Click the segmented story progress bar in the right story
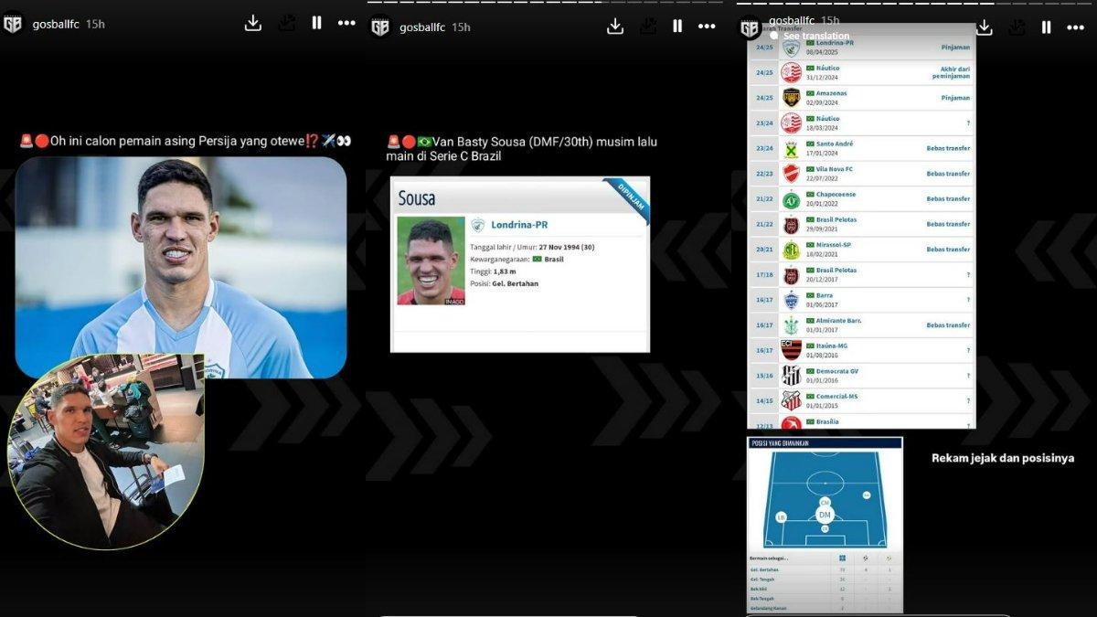Image resolution: width=1097 pixels, height=617 pixels. click(x=914, y=3)
